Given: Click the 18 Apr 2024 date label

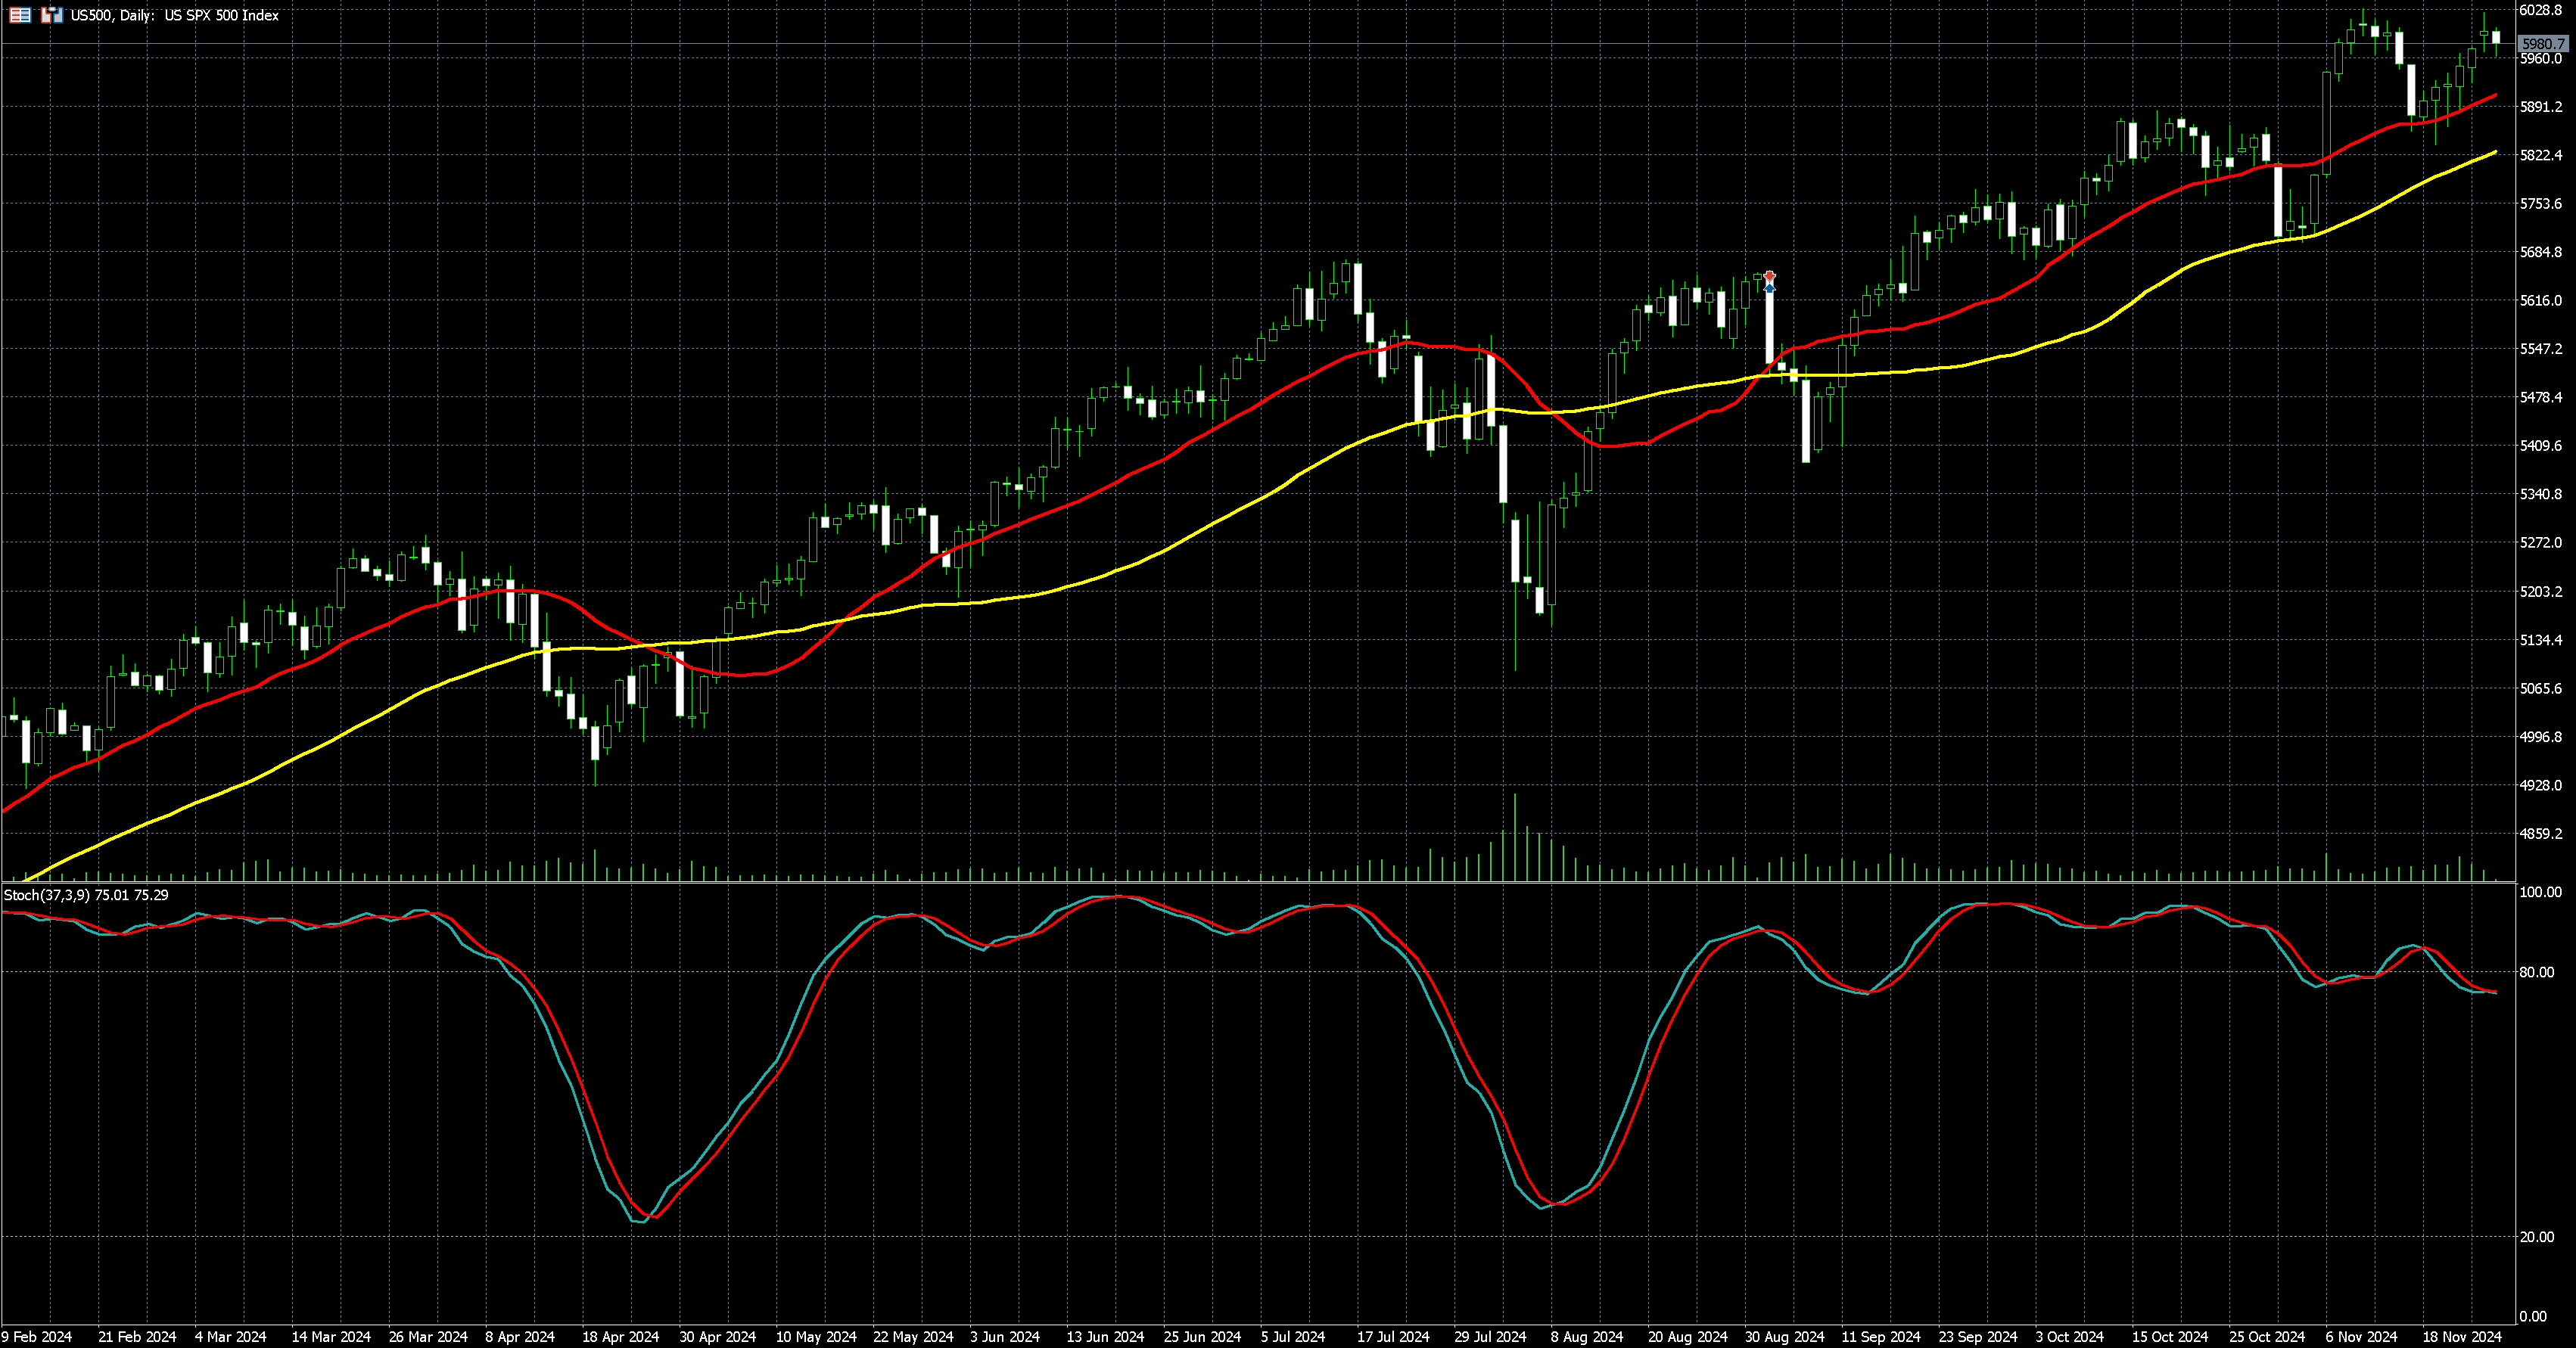Looking at the screenshot, I should pyautogui.click(x=620, y=1336).
